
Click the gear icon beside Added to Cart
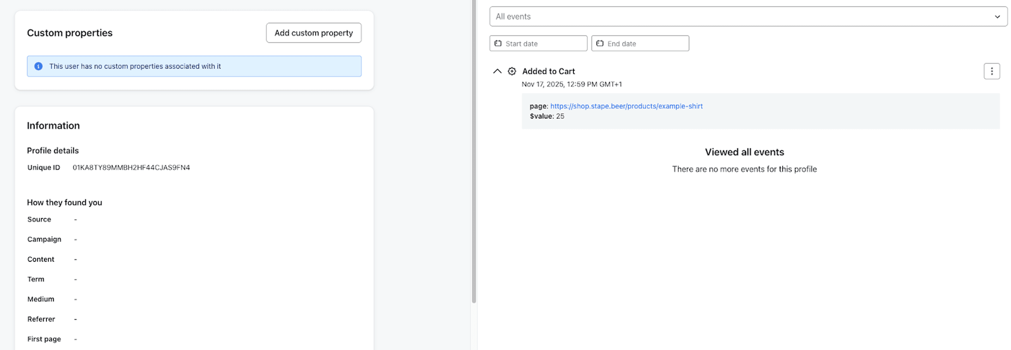[512, 71]
